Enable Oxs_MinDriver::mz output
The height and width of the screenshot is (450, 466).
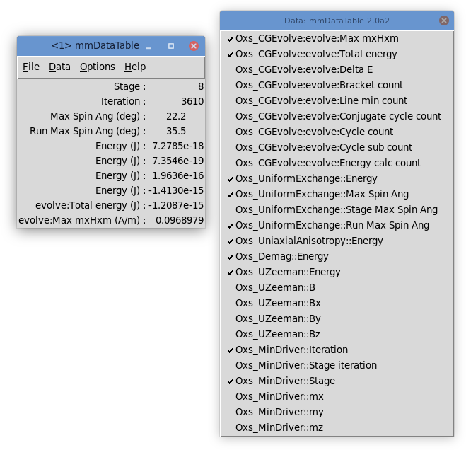coord(279,427)
